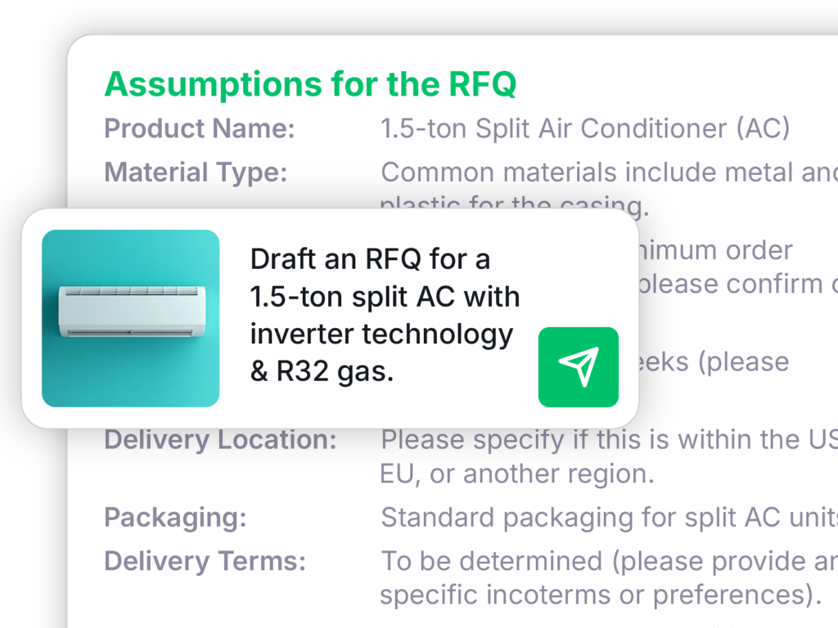Click the 'Draft an RFQ for a' prompt line
This screenshot has width=838, height=628.
[x=370, y=258]
